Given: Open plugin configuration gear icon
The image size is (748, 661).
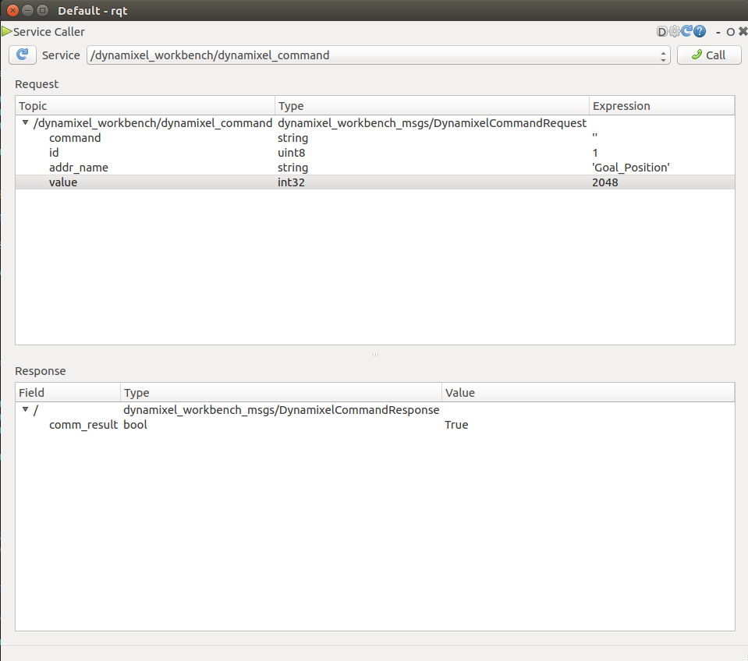Looking at the screenshot, I should [675, 32].
